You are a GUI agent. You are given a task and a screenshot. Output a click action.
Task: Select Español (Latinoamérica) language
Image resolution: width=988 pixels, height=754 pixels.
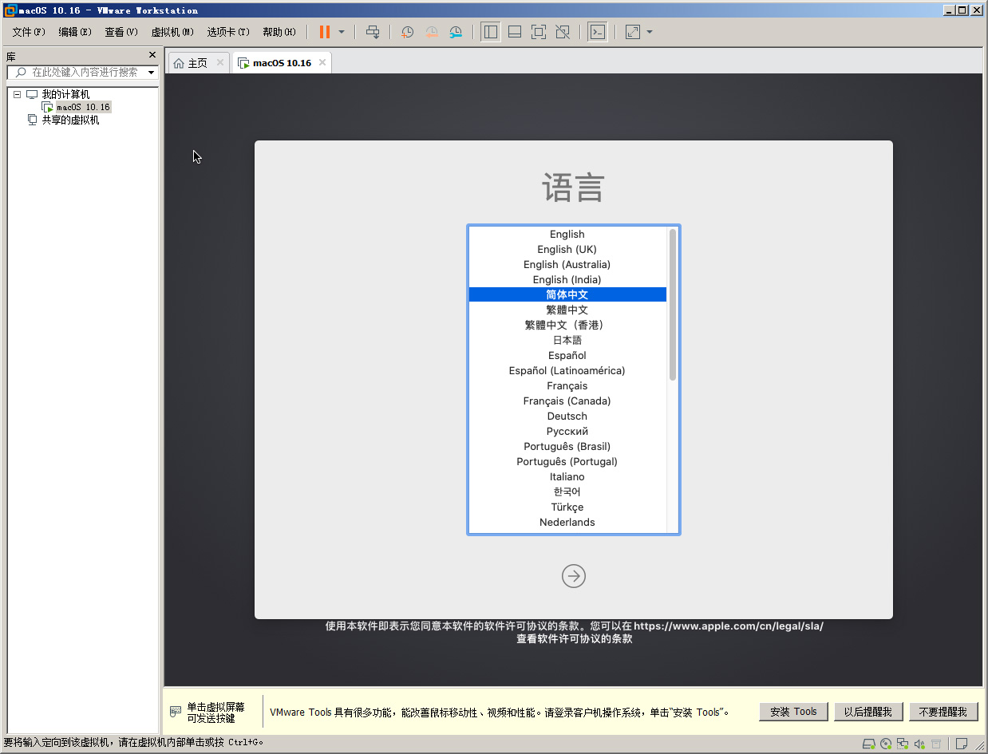tap(567, 370)
